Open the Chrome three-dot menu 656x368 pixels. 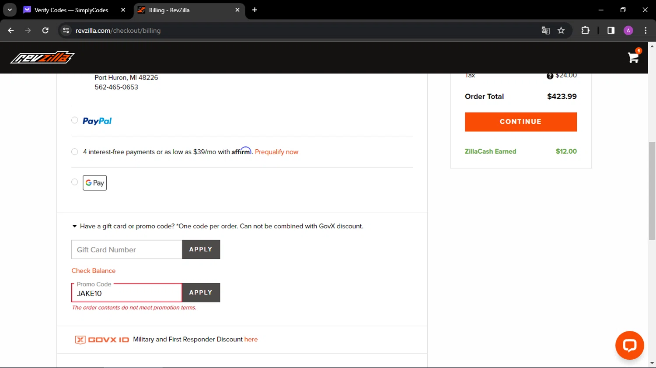646,31
